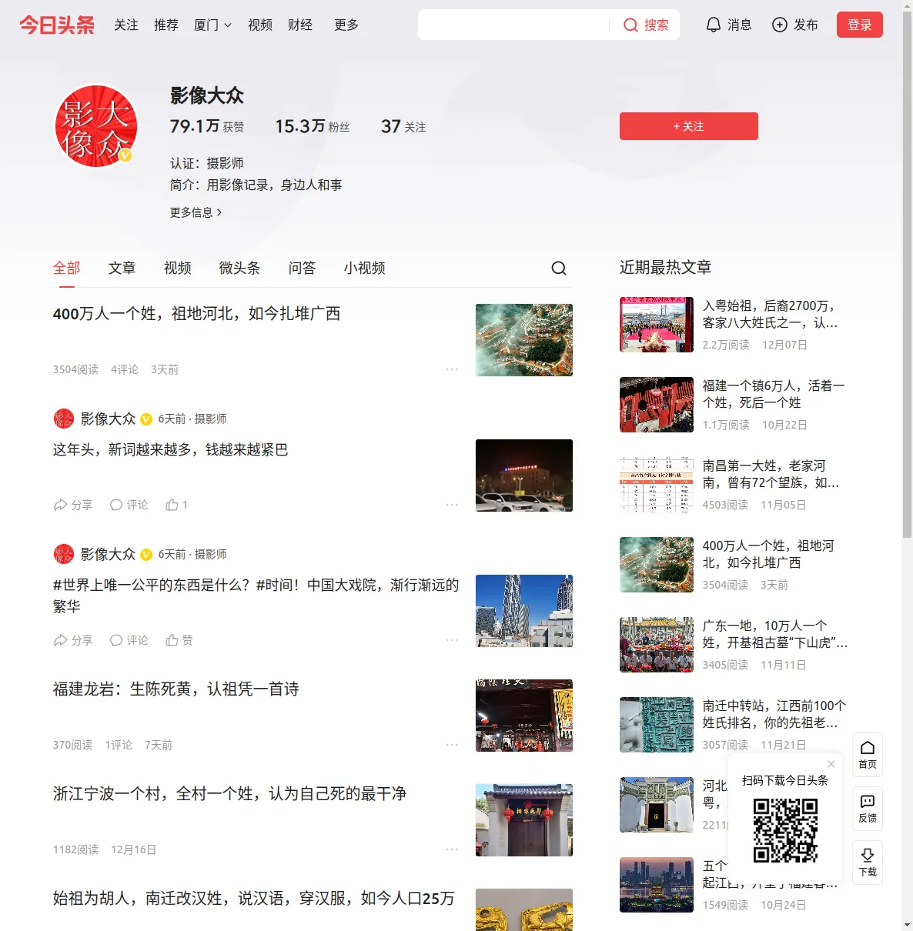Open thumbnail of hot article 福建一个镇6万人
The width and height of the screenshot is (913, 931).
(657, 405)
